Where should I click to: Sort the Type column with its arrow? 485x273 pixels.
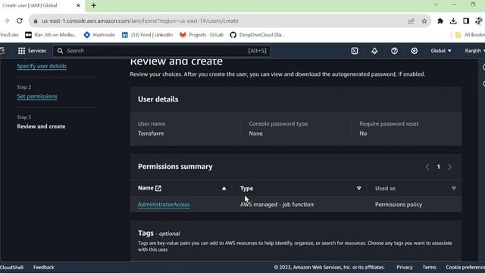pyautogui.click(x=358, y=188)
